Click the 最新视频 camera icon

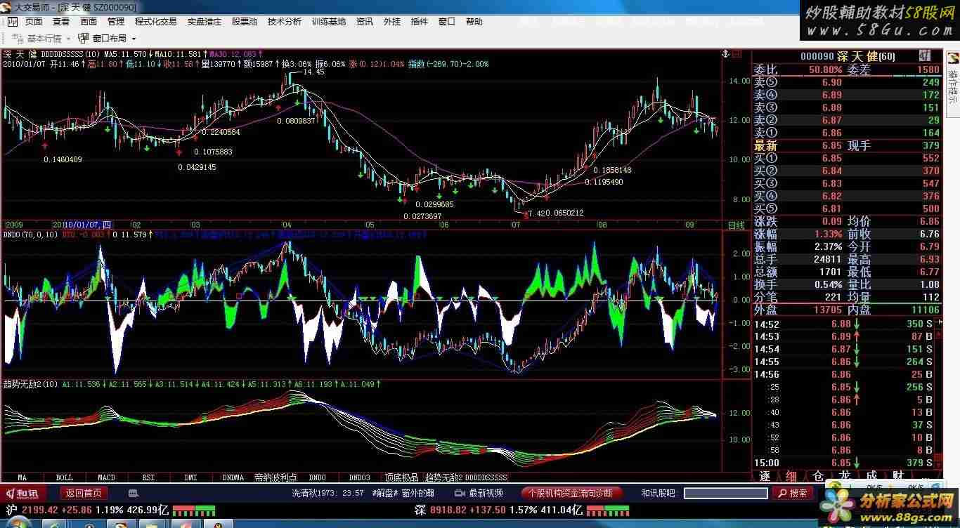(461, 493)
